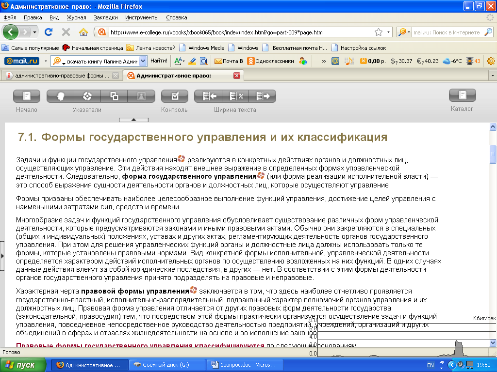
Task: Close the Административное право tab
Action: click(x=236, y=76)
